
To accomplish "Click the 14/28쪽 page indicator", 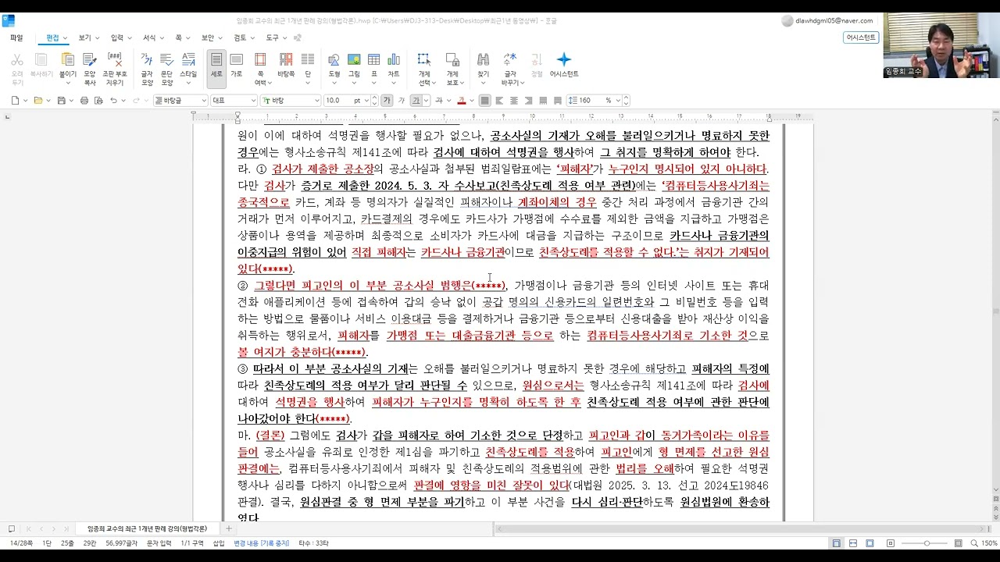I will [x=21, y=543].
